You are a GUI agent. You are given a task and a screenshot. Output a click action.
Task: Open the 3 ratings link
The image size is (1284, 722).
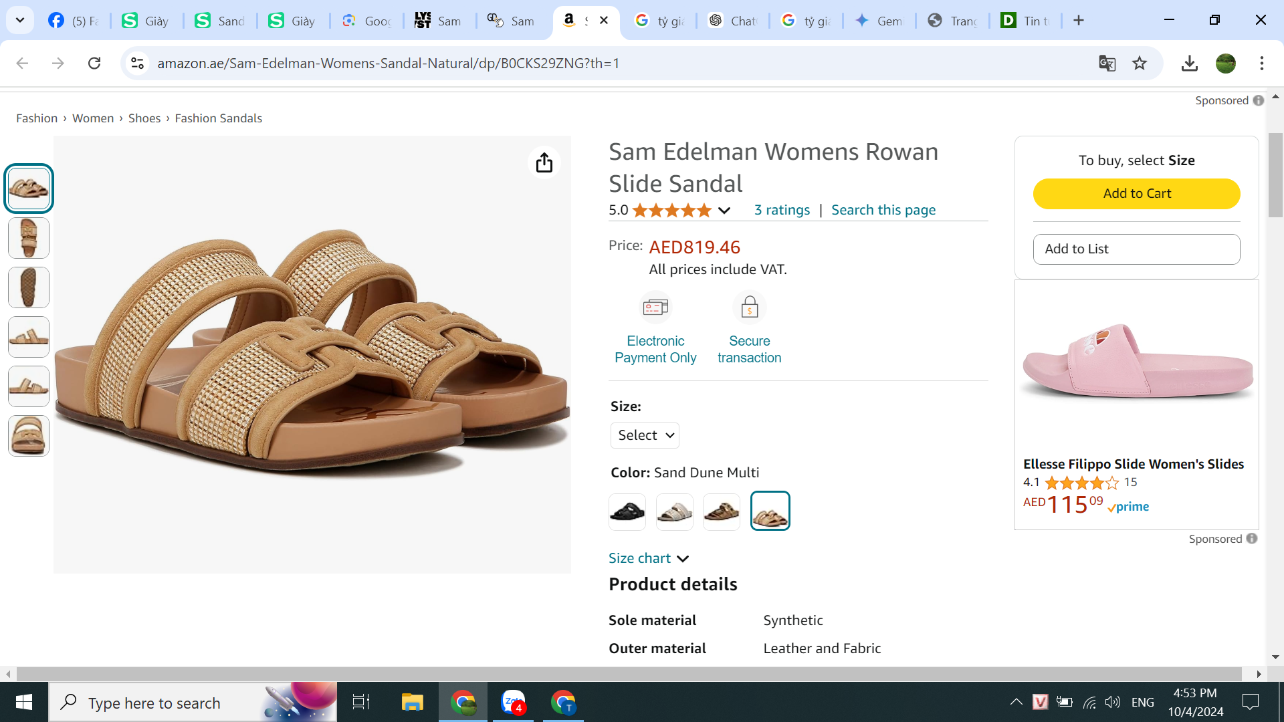[782, 210]
